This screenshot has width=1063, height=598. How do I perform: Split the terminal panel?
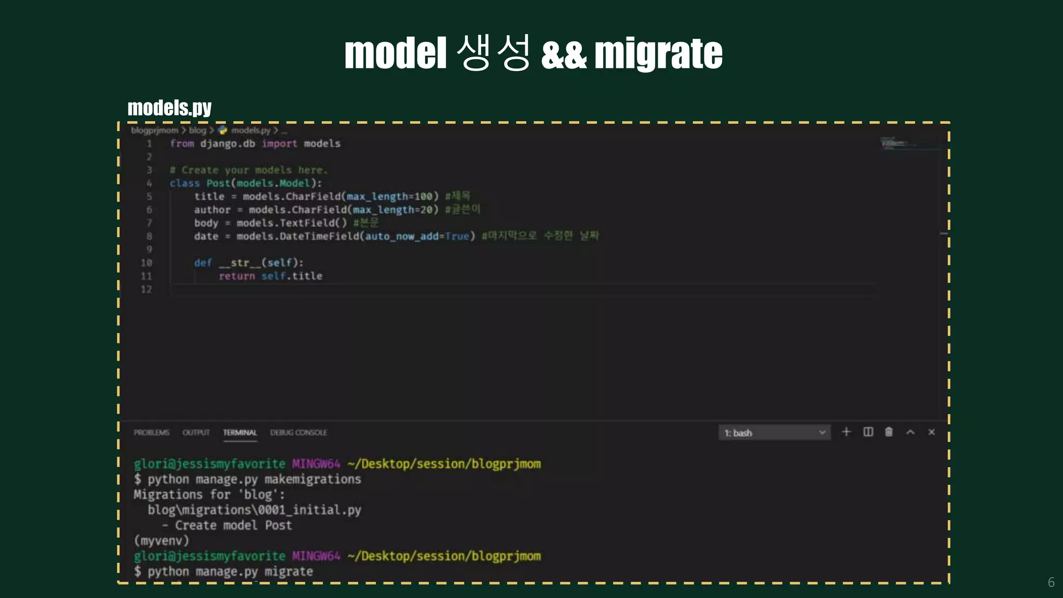point(868,432)
